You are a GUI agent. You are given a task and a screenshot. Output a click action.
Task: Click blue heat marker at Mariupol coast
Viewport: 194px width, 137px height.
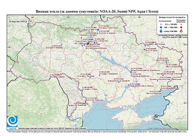coord(161,90)
